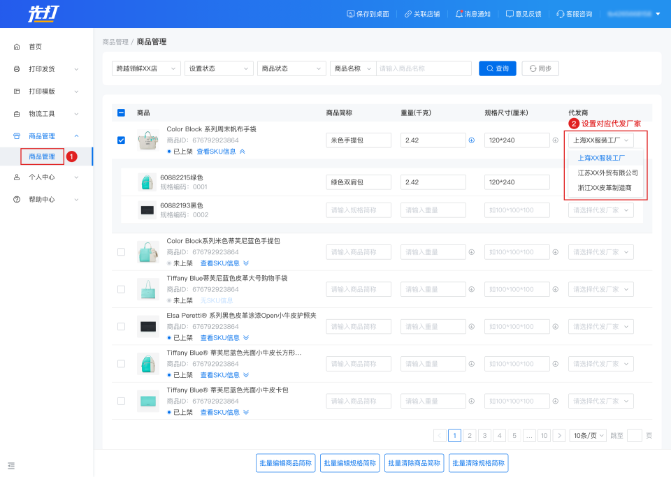Uncheck the Color Block 周末帆布手袋 checkbox
Image resolution: width=671 pixels, height=477 pixels.
121,140
